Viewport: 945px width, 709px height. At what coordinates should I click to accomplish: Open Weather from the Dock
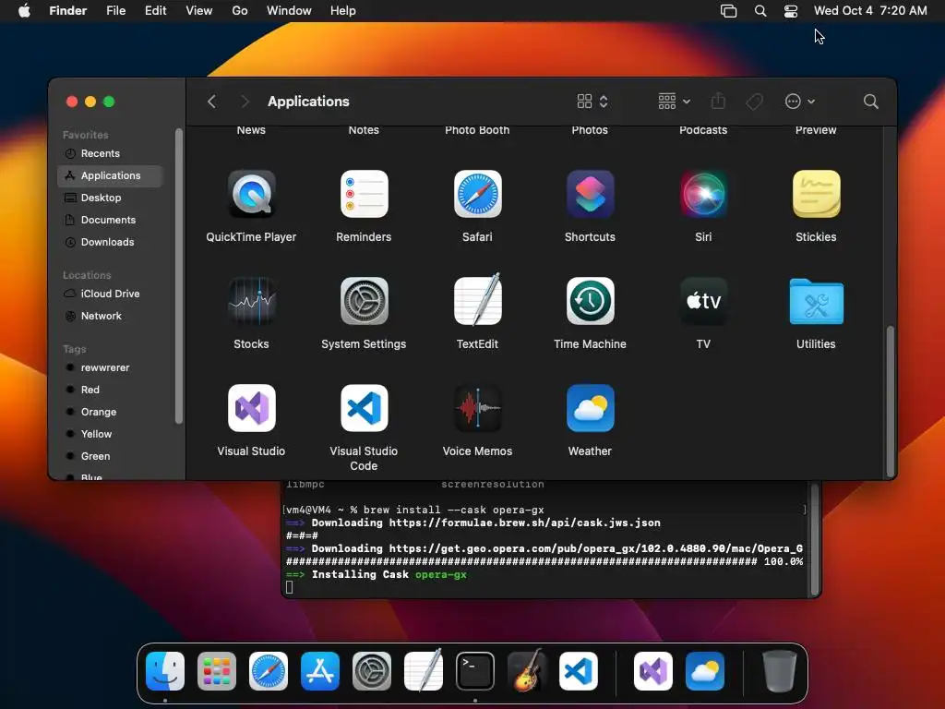(705, 671)
